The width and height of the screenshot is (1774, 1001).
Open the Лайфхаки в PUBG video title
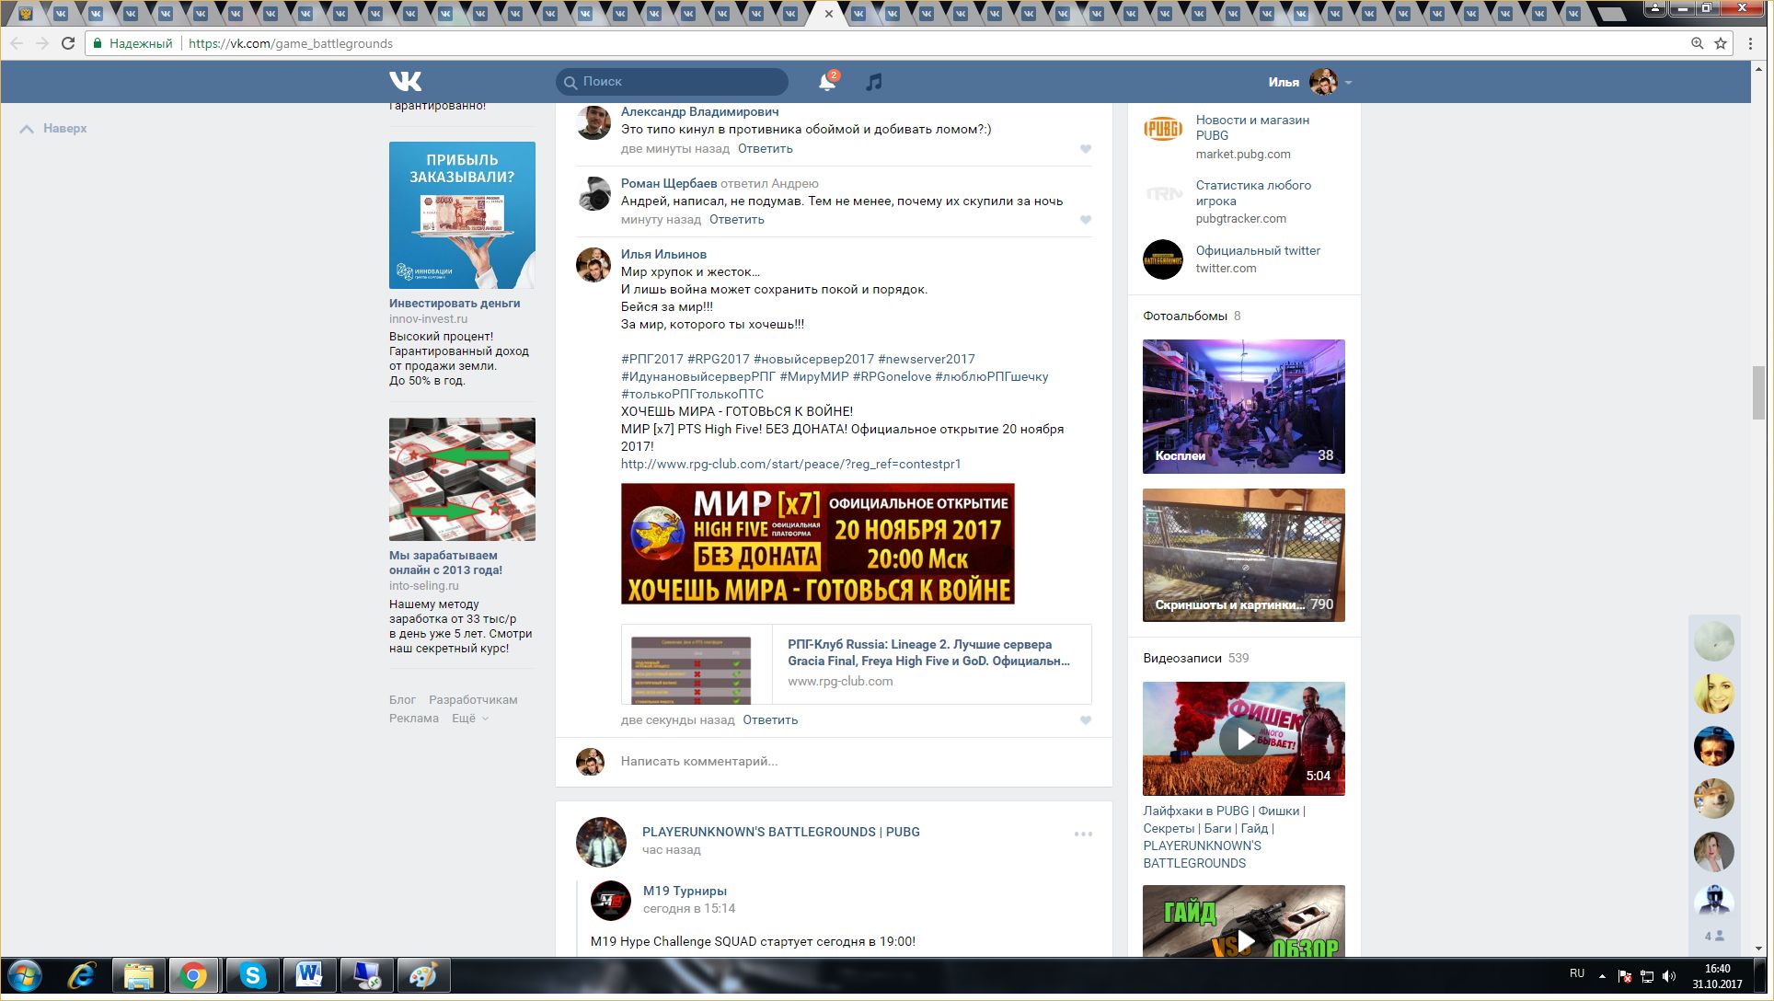pos(1224,836)
